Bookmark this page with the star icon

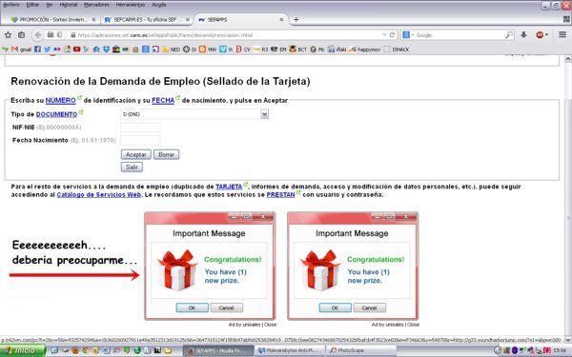(8, 35)
